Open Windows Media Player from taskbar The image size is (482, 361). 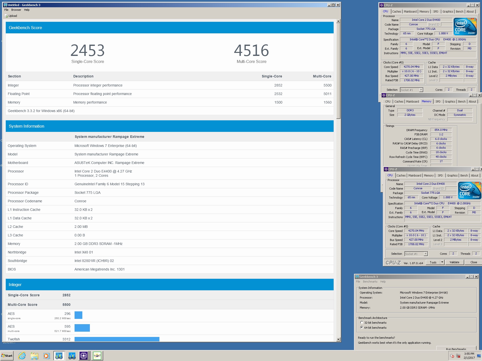coord(46,356)
